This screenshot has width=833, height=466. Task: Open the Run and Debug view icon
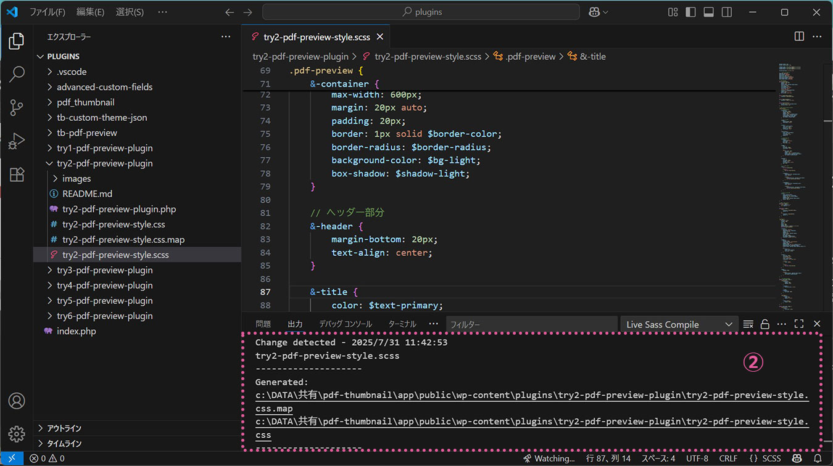click(x=17, y=141)
